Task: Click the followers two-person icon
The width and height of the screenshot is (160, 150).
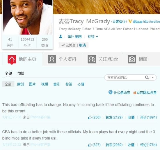Action: (x=92, y=59)
